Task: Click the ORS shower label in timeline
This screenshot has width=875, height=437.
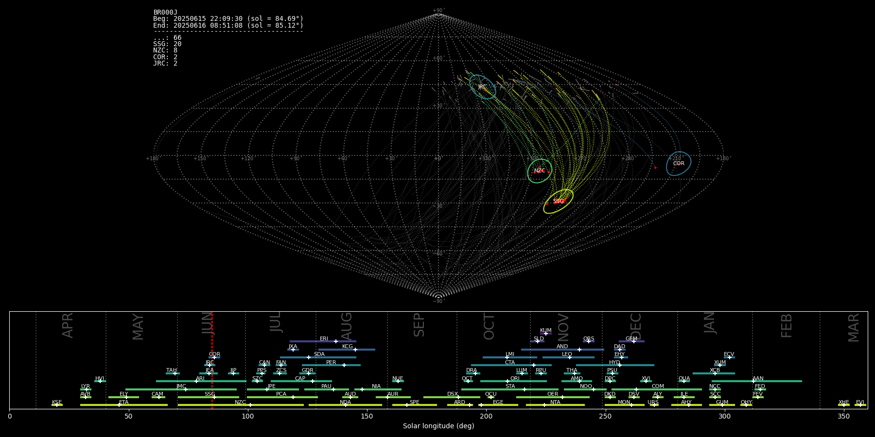Action: pos(588,339)
